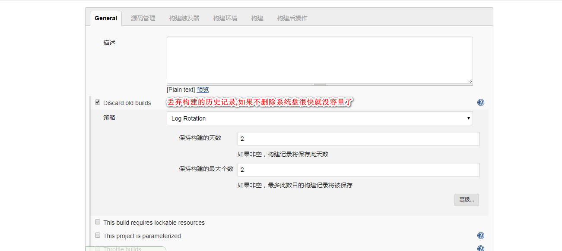The height and width of the screenshot is (251, 562).
Task: Click the hint 如果非空，最多此数目的构建记录将被保存
Action: point(295,185)
